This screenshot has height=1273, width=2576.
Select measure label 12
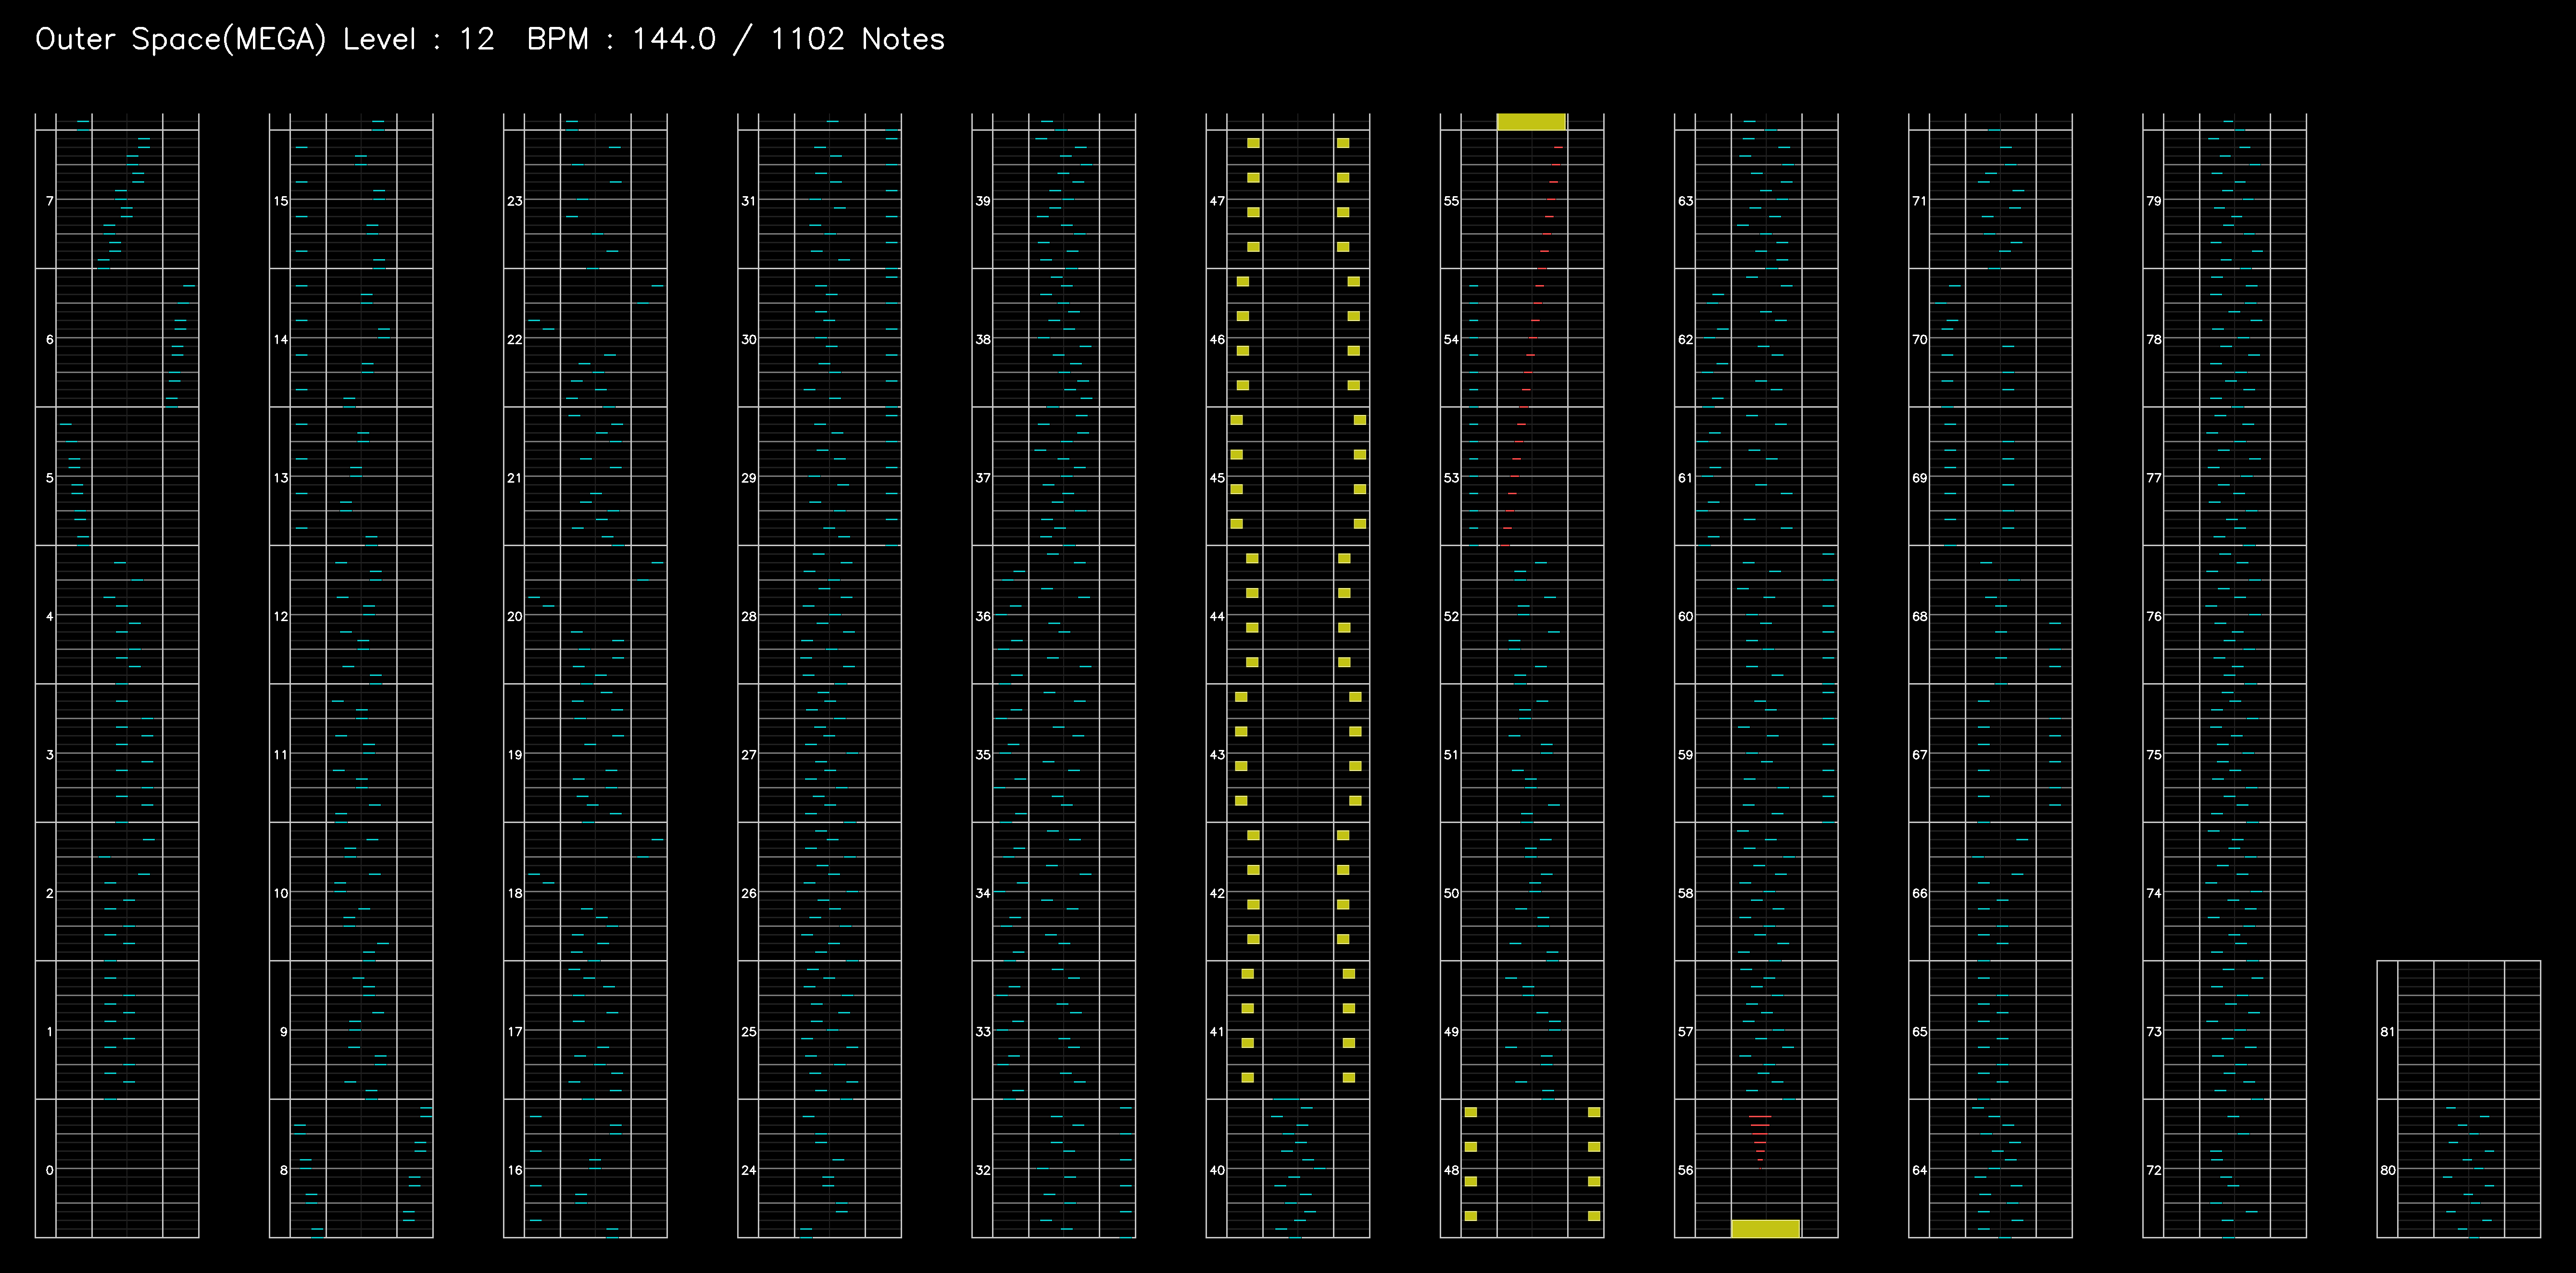tap(281, 616)
